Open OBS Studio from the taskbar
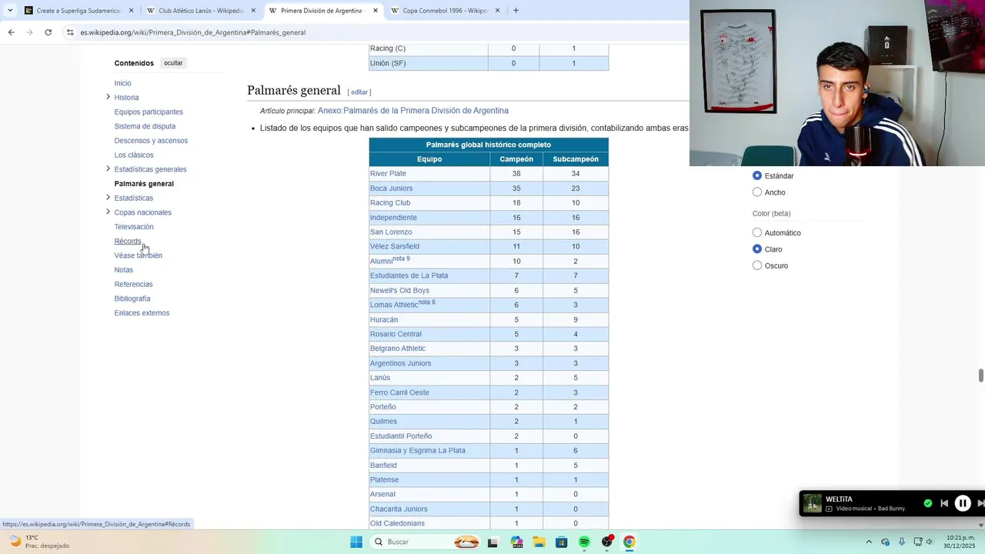 pos(607,542)
